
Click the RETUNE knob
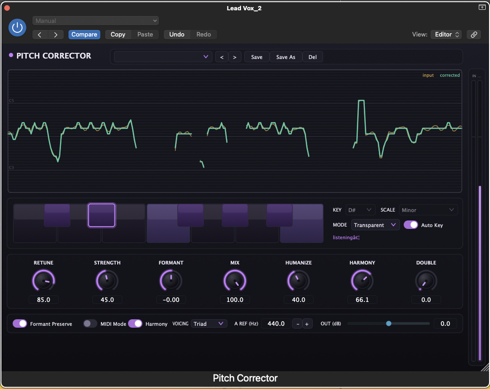click(x=44, y=280)
